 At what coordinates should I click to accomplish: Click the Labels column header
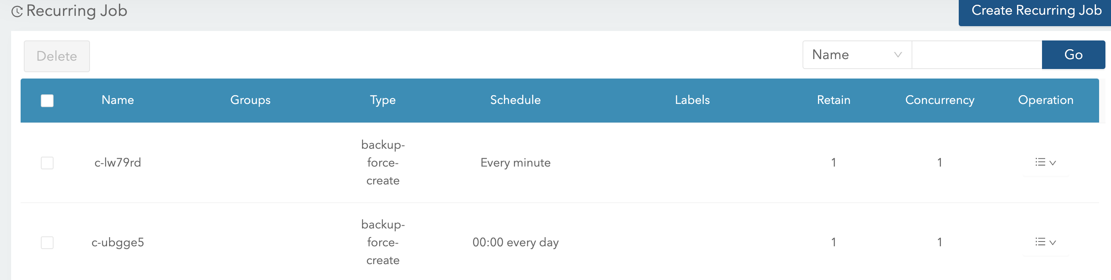pos(692,100)
